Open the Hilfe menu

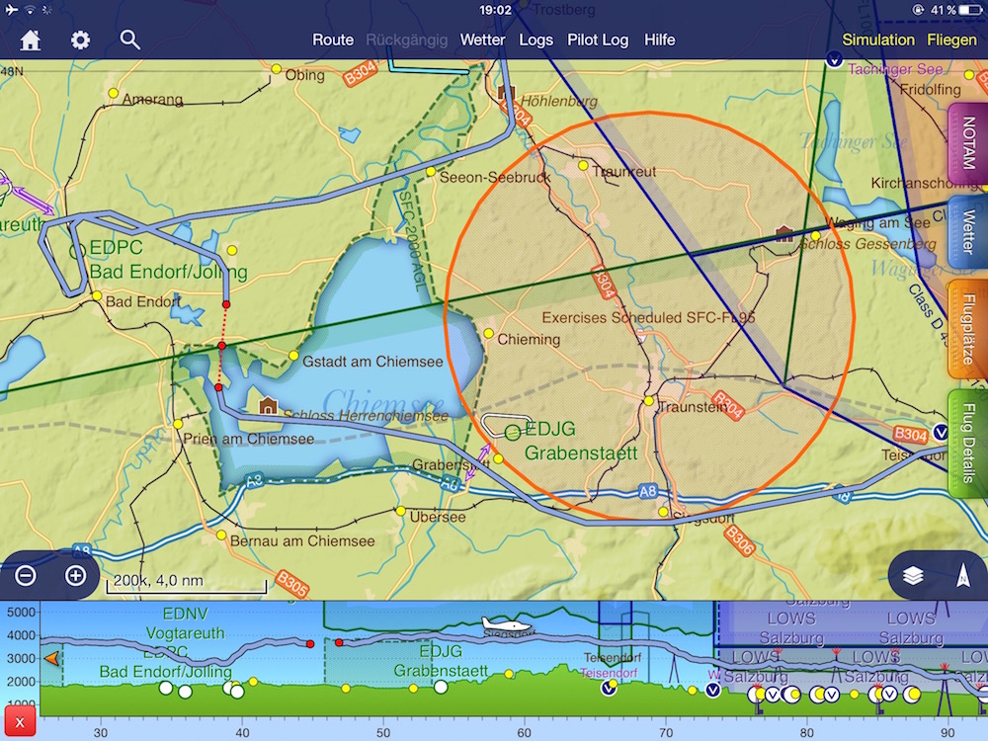(660, 41)
